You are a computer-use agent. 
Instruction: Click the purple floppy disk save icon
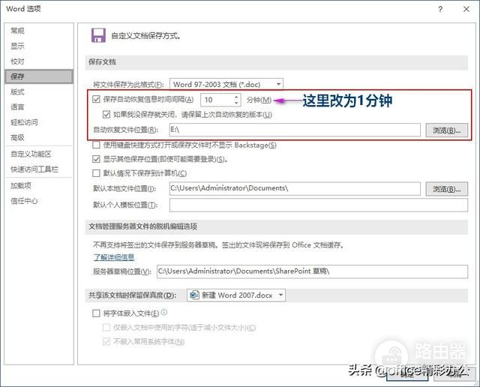[98, 35]
